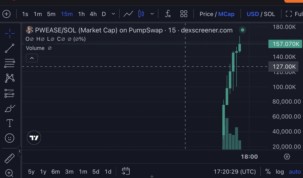Click the green market status dot
The image size is (303, 178).
(x=243, y=30)
